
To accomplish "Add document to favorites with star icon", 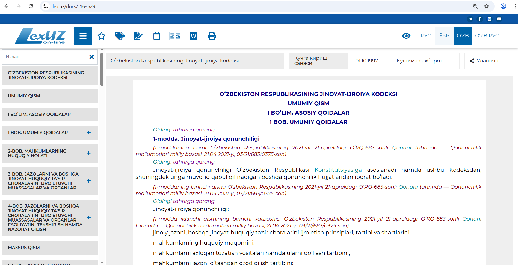I will pos(102,36).
